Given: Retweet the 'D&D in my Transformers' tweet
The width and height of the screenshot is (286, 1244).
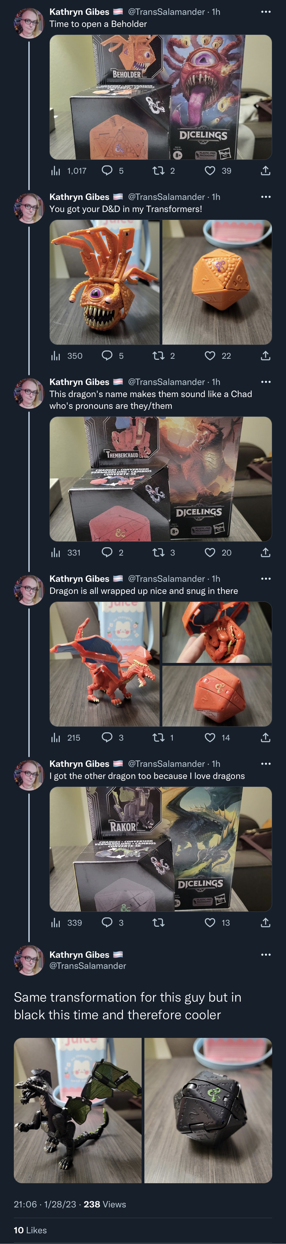Looking at the screenshot, I should tap(159, 356).
